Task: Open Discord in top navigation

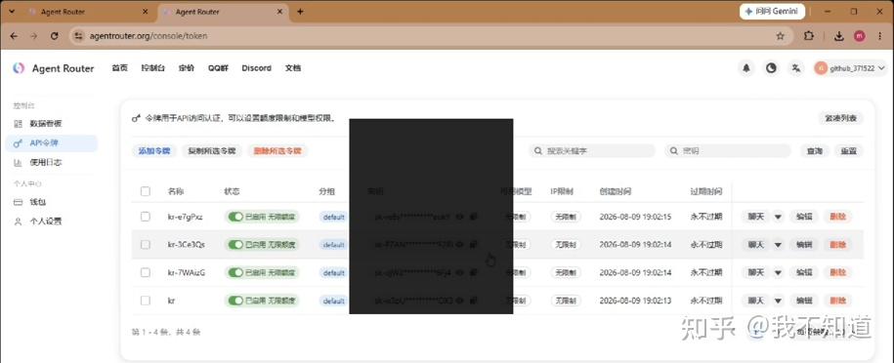Action: point(257,68)
